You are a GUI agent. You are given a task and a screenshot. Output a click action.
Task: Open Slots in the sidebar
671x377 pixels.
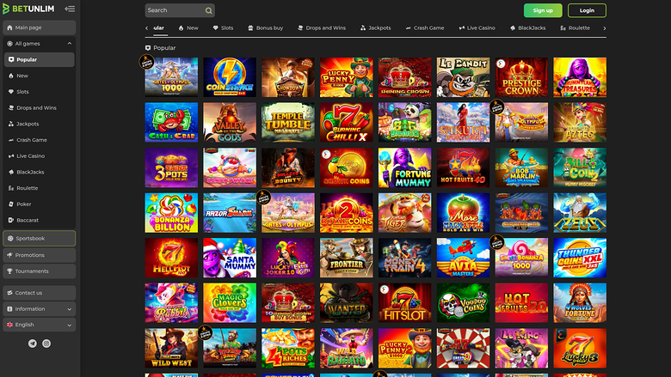point(40,92)
